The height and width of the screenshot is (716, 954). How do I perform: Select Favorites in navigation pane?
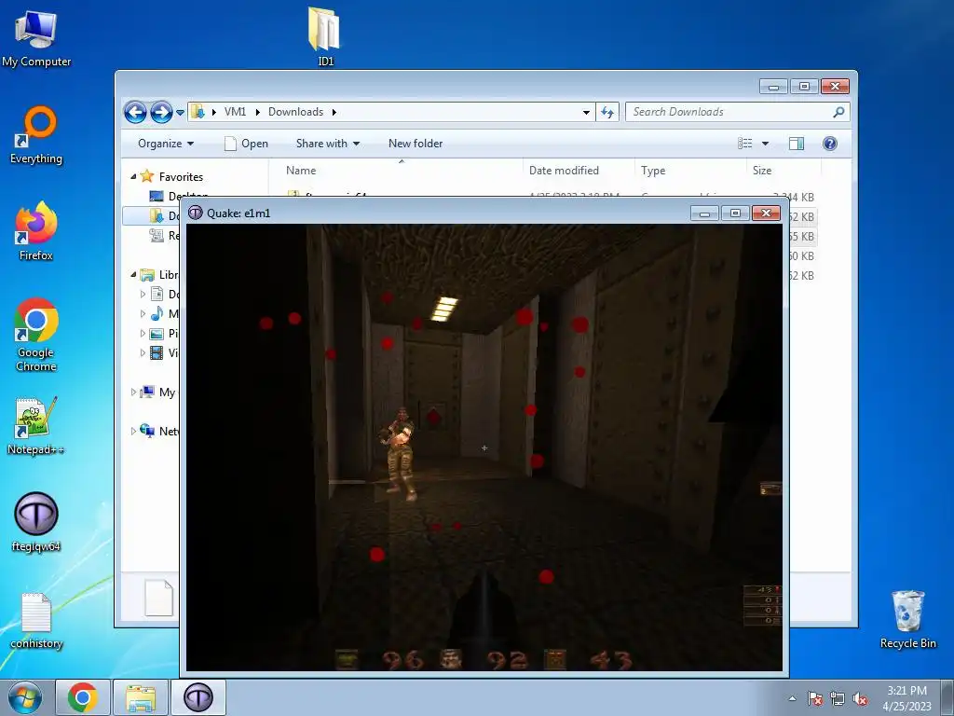pyautogui.click(x=181, y=176)
